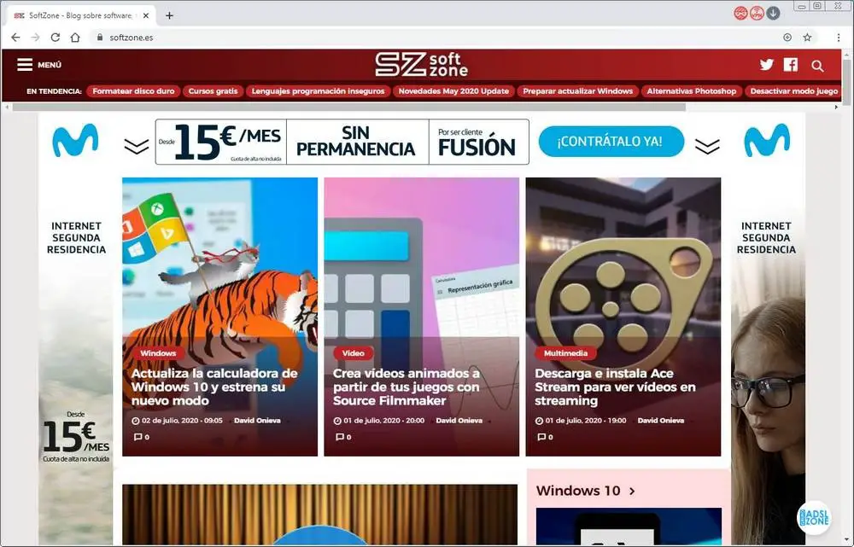Select SoftZone browser tab
Screen dimensions: 854x547
[82, 15]
